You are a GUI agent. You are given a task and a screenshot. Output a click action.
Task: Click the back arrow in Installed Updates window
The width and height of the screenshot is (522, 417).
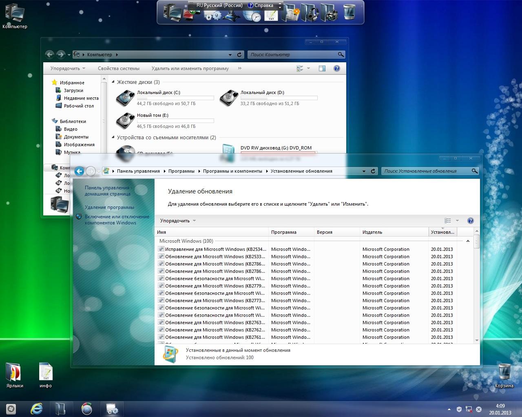(x=80, y=171)
